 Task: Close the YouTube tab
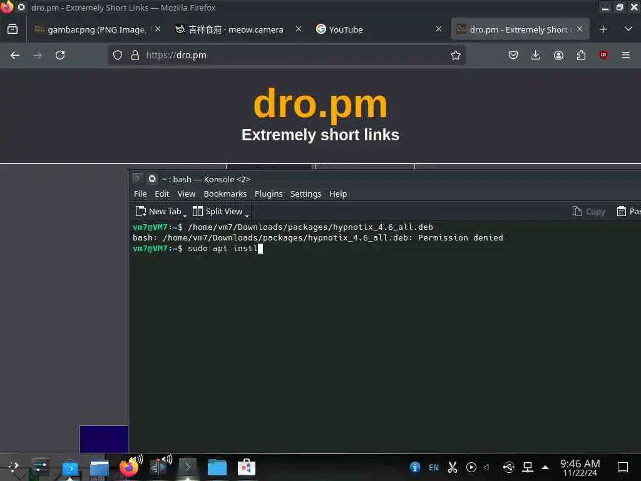coord(439,29)
